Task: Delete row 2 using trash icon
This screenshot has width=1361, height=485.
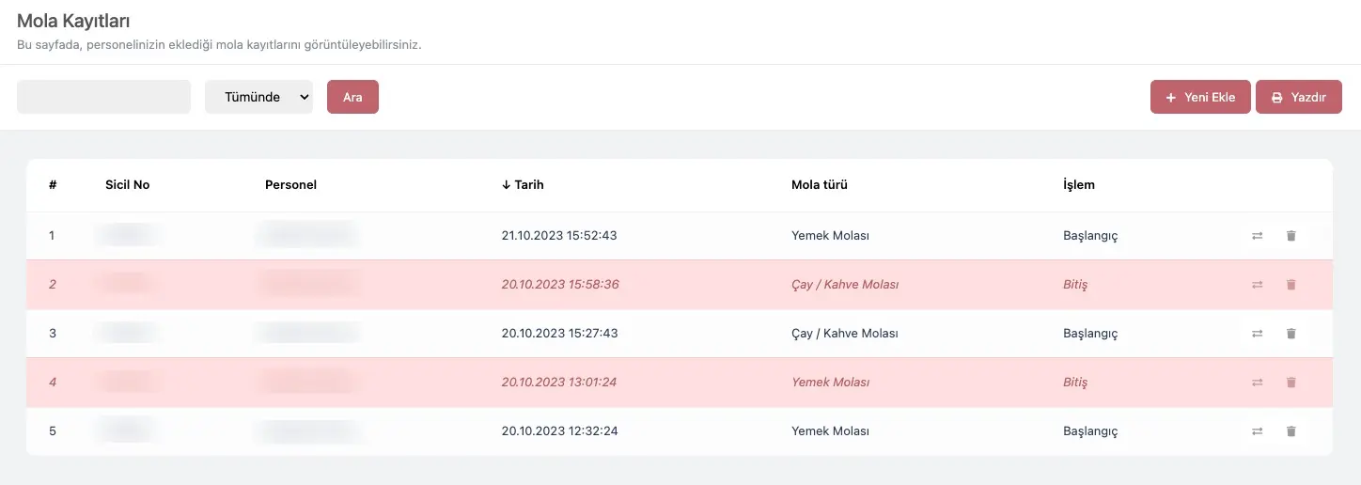Action: tap(1291, 285)
